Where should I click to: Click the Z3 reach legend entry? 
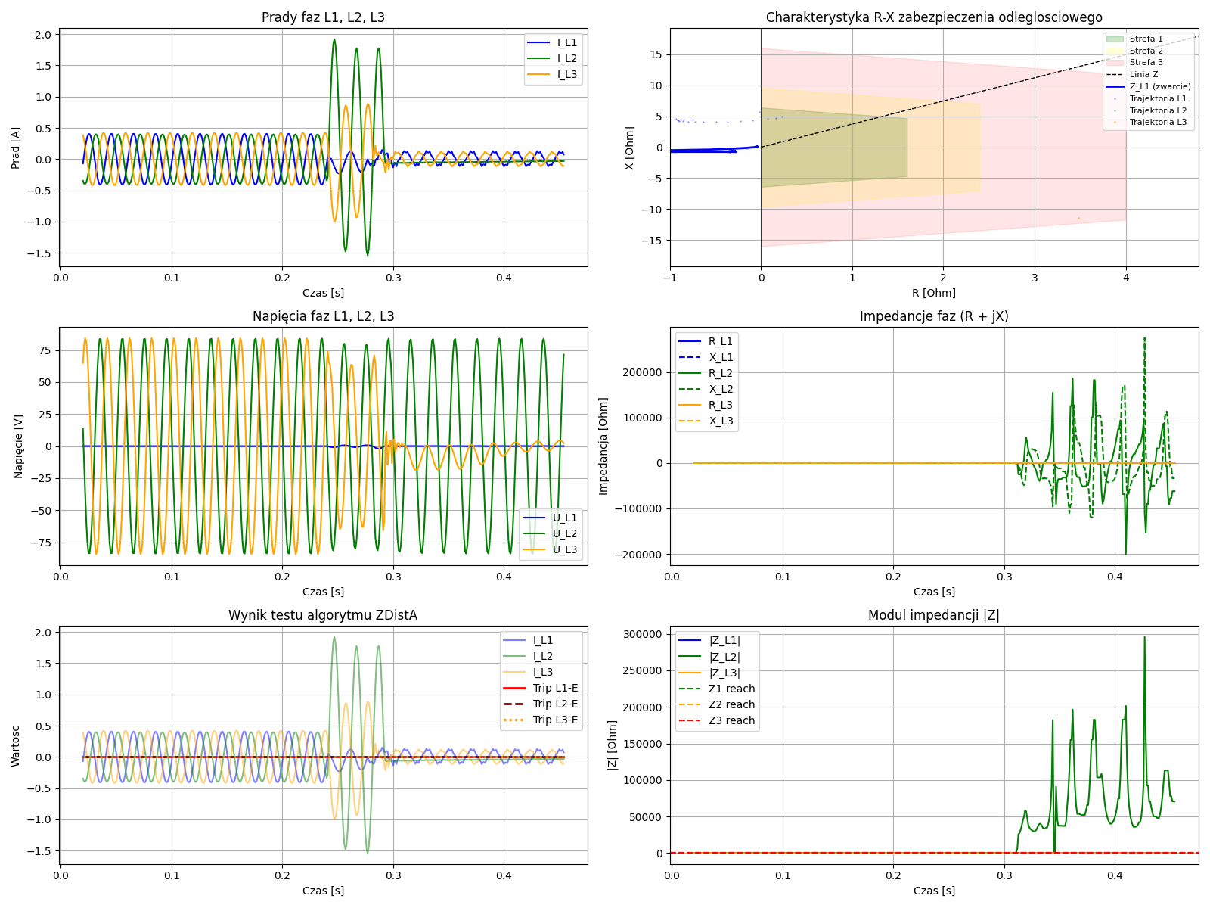coord(731,720)
